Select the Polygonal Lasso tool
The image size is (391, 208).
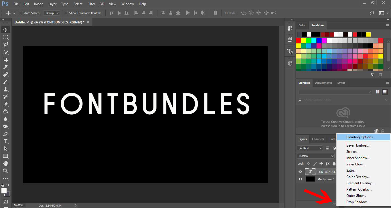point(5,45)
